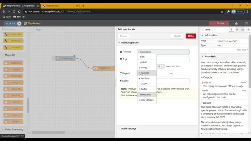Select the Analog In palette node
251x141 pixels.
pos(13,82)
